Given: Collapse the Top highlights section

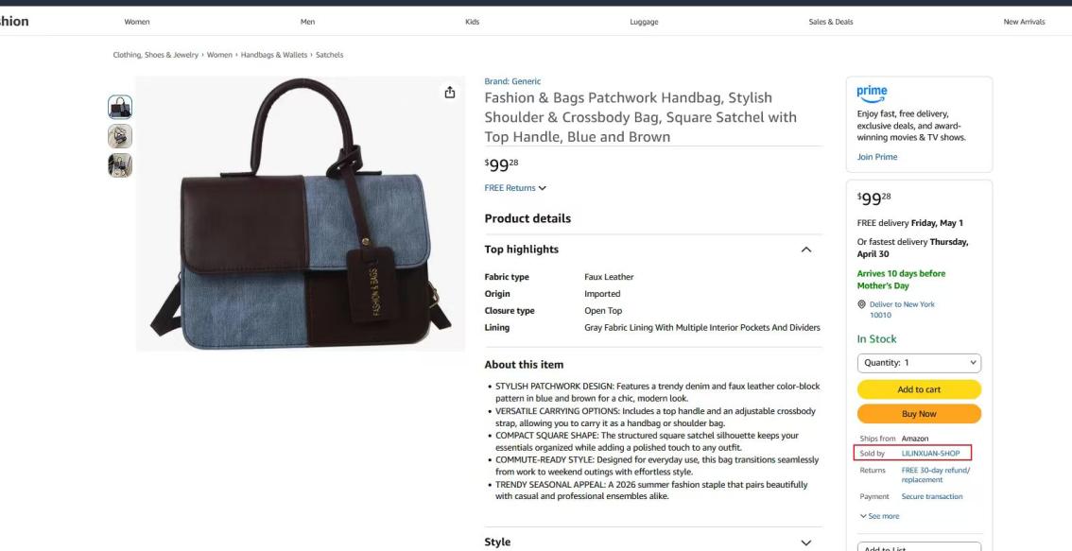Looking at the screenshot, I should click(x=806, y=250).
